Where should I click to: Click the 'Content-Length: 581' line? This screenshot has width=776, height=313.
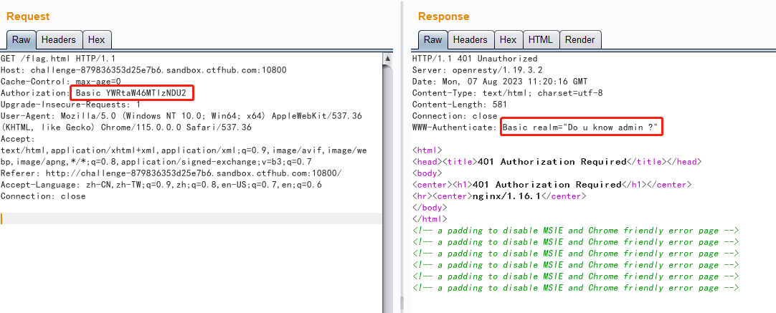459,105
